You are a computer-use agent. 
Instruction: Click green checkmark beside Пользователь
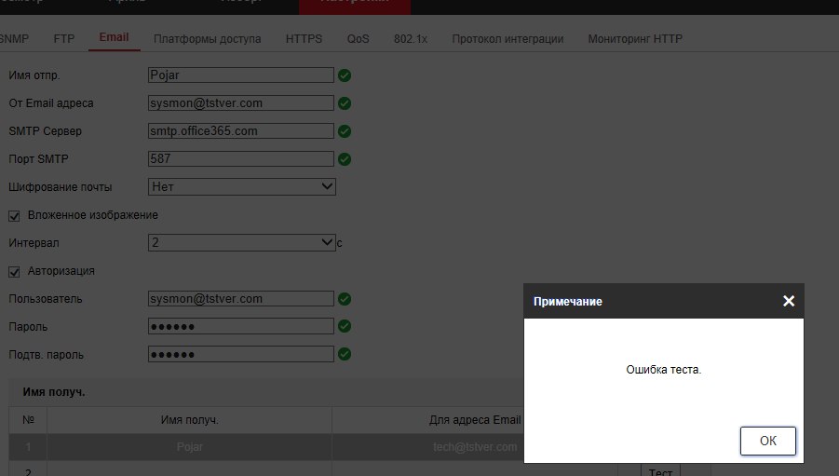(x=345, y=299)
